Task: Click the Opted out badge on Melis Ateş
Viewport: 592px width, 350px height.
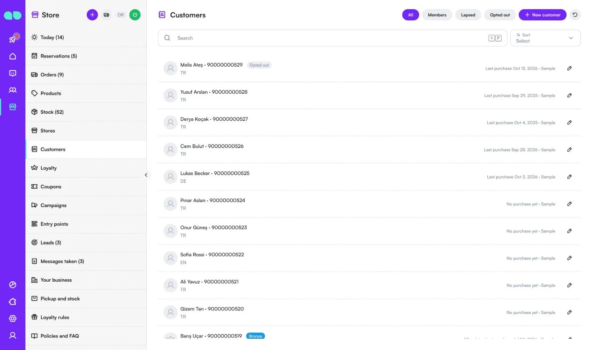Action: click(x=259, y=65)
